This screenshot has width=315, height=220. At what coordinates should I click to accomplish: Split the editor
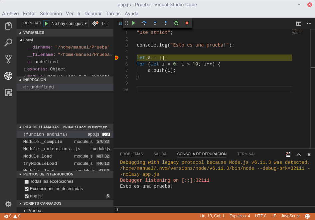298,24
